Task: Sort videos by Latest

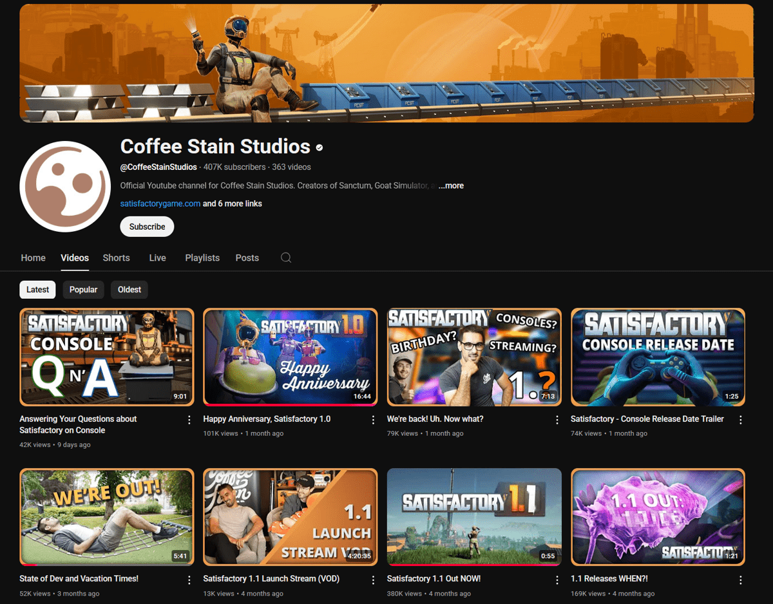Action: click(37, 290)
